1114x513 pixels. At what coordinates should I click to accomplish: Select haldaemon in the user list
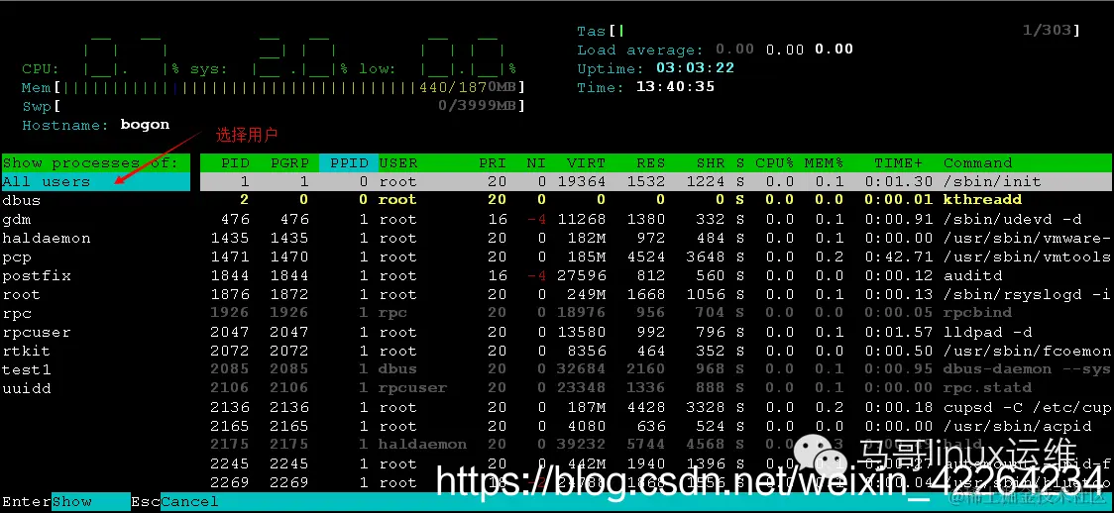tap(47, 239)
